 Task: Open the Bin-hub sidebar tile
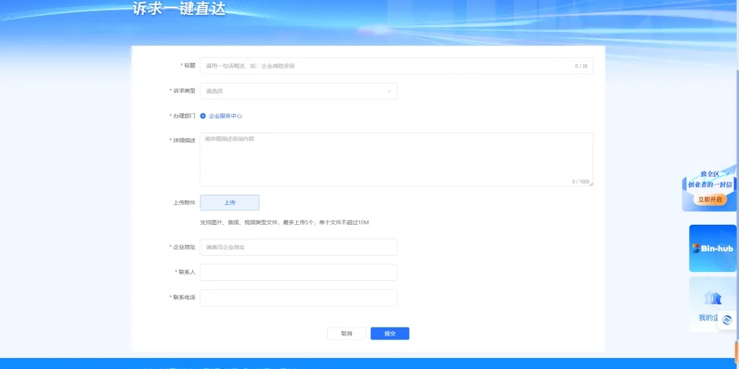point(712,248)
